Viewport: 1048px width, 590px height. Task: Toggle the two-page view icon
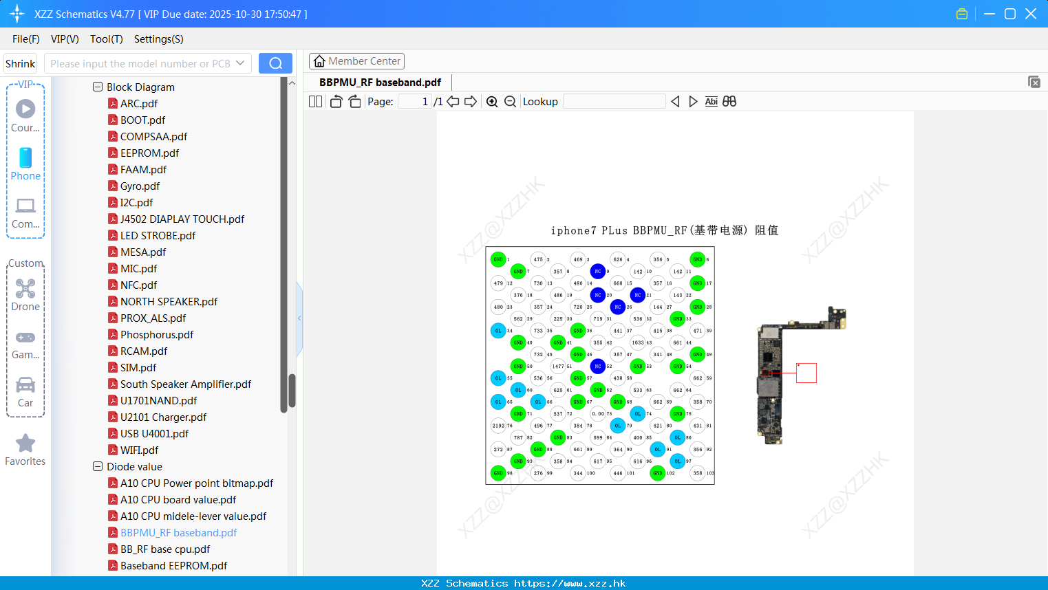(315, 102)
